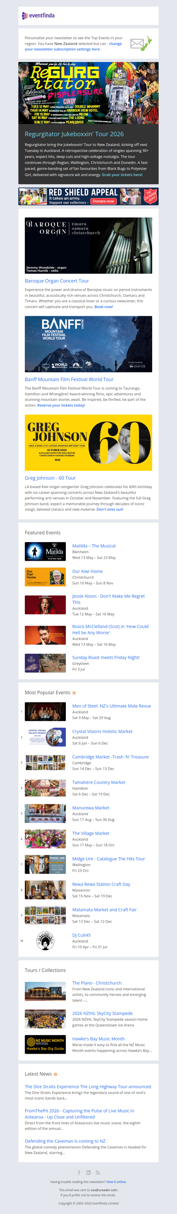Click the Banff Mountain Film Festival World Tour title

69,380
